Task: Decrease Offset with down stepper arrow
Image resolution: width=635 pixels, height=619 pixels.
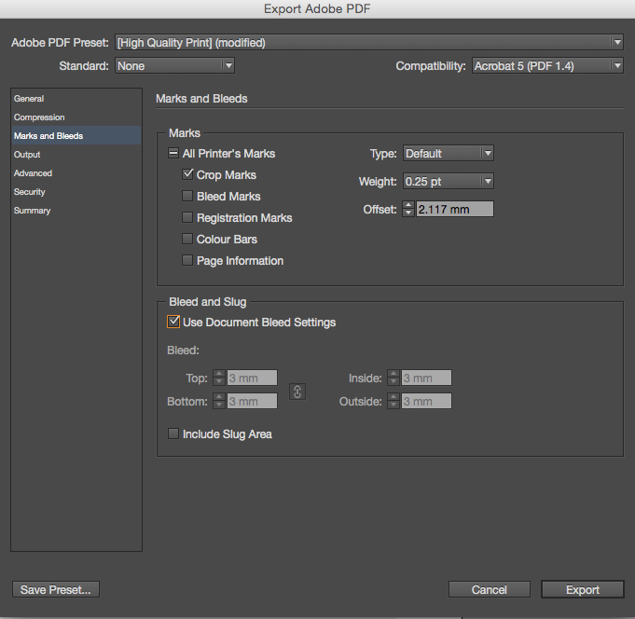Action: coord(408,213)
